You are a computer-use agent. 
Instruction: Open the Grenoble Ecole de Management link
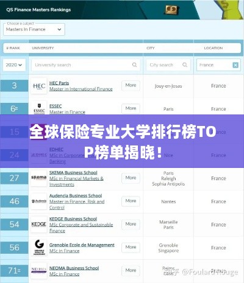[82, 245]
